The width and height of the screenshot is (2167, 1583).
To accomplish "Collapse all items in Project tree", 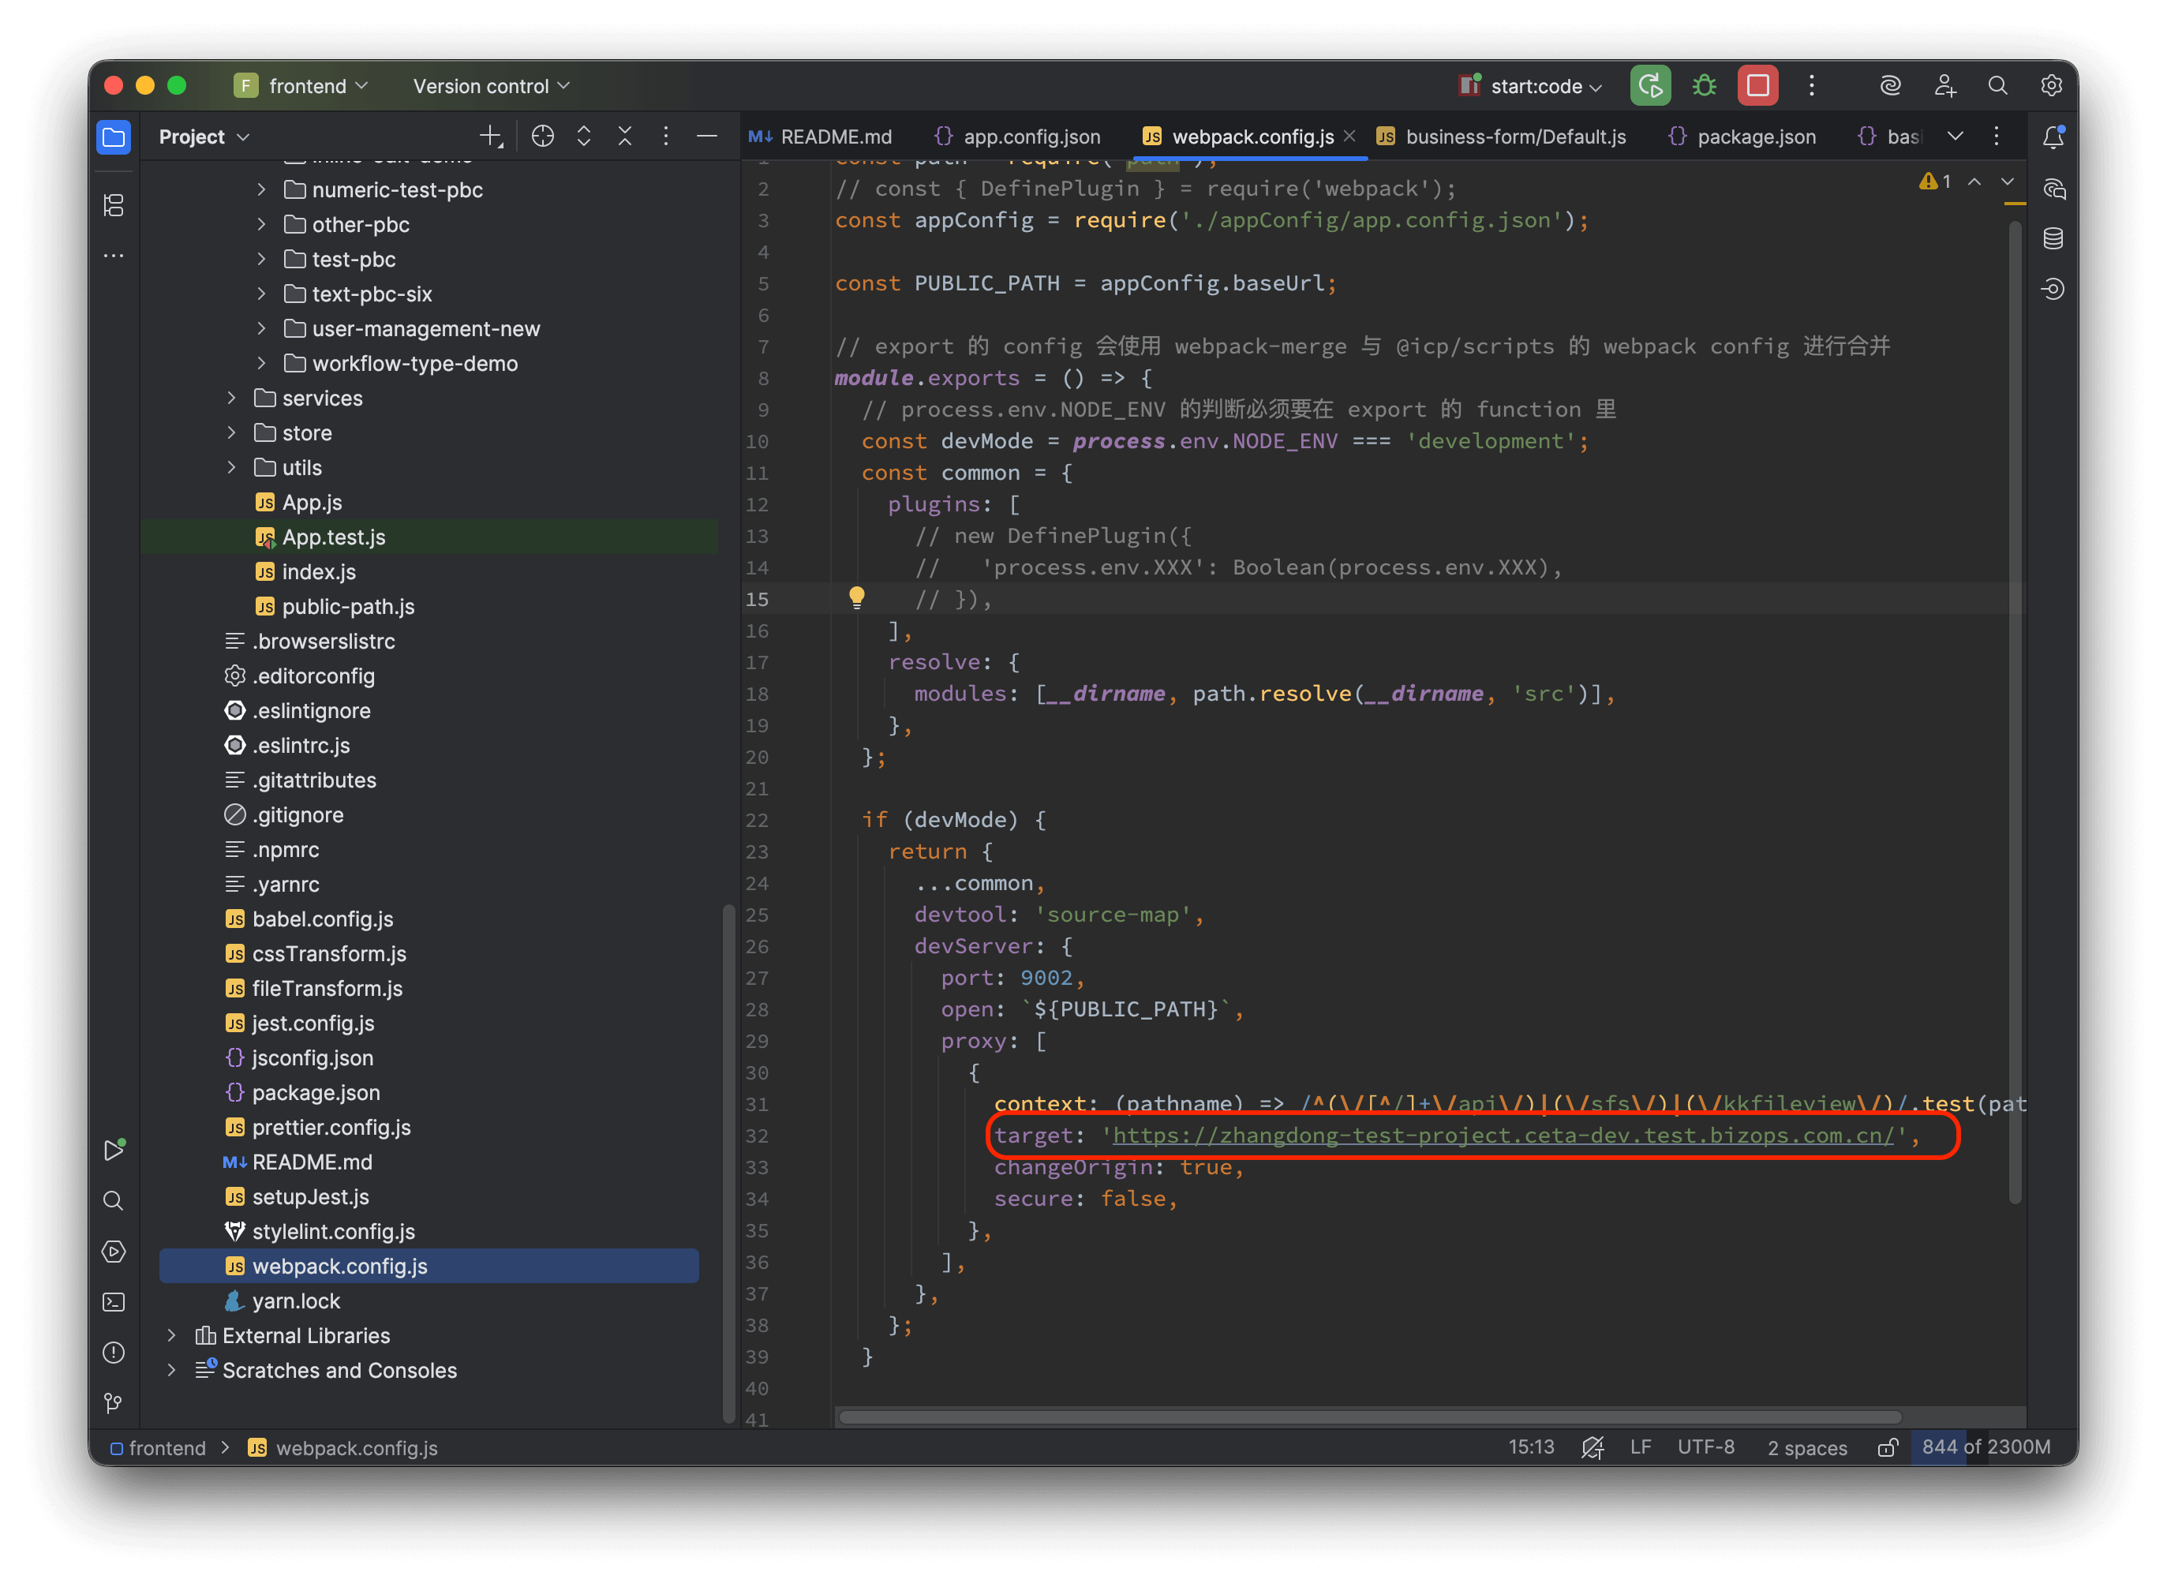I will click(625, 137).
